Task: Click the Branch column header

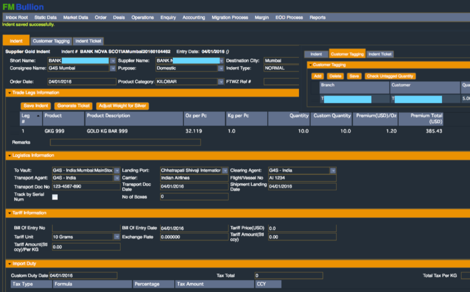Action: pos(354,87)
